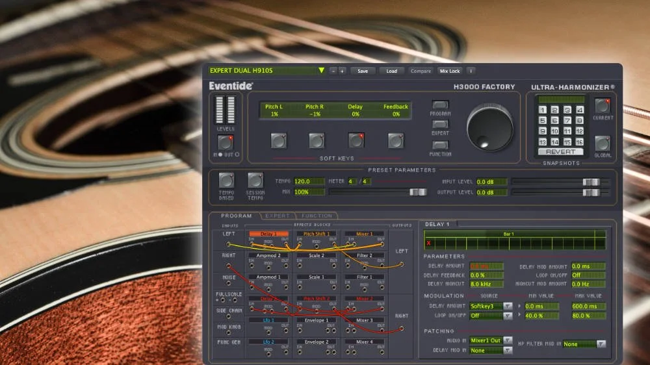Screen dimensions: 650x365
Task: Click the Mix slider handle
Action: (x=418, y=192)
